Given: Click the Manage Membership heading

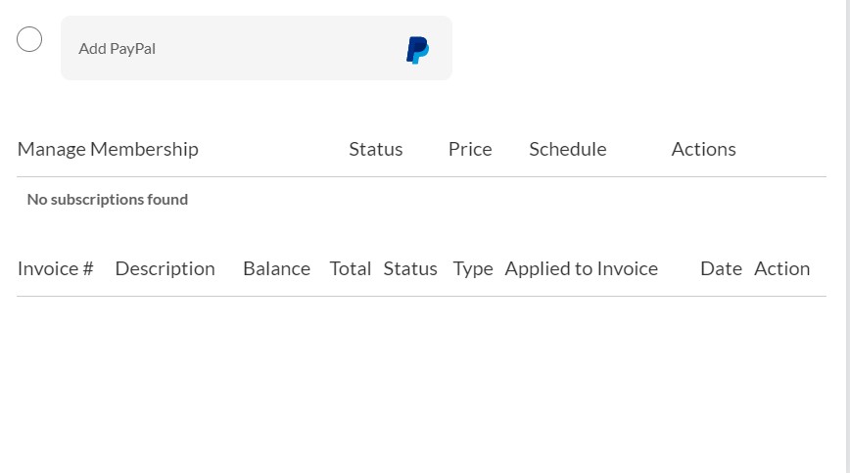Looking at the screenshot, I should tap(108, 149).
